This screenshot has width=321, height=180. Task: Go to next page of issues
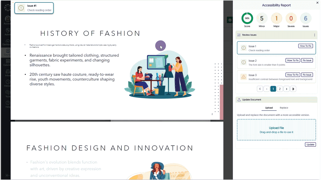pyautogui.click(x=286, y=89)
